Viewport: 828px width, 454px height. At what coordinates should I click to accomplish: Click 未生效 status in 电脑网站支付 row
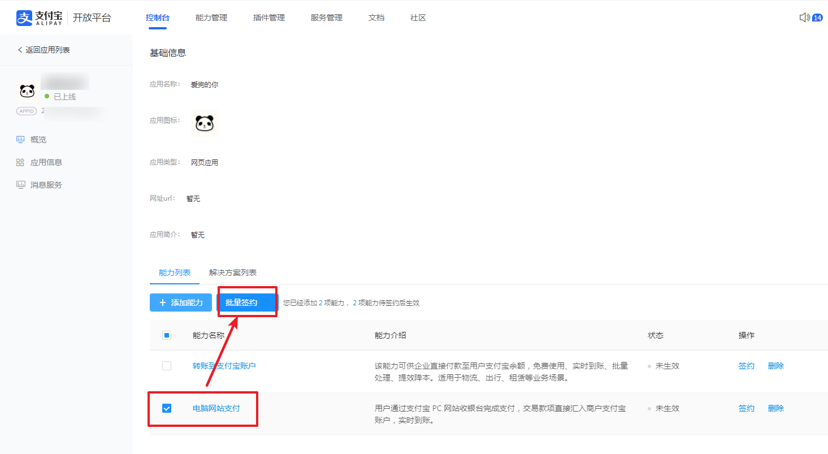pyautogui.click(x=667, y=408)
